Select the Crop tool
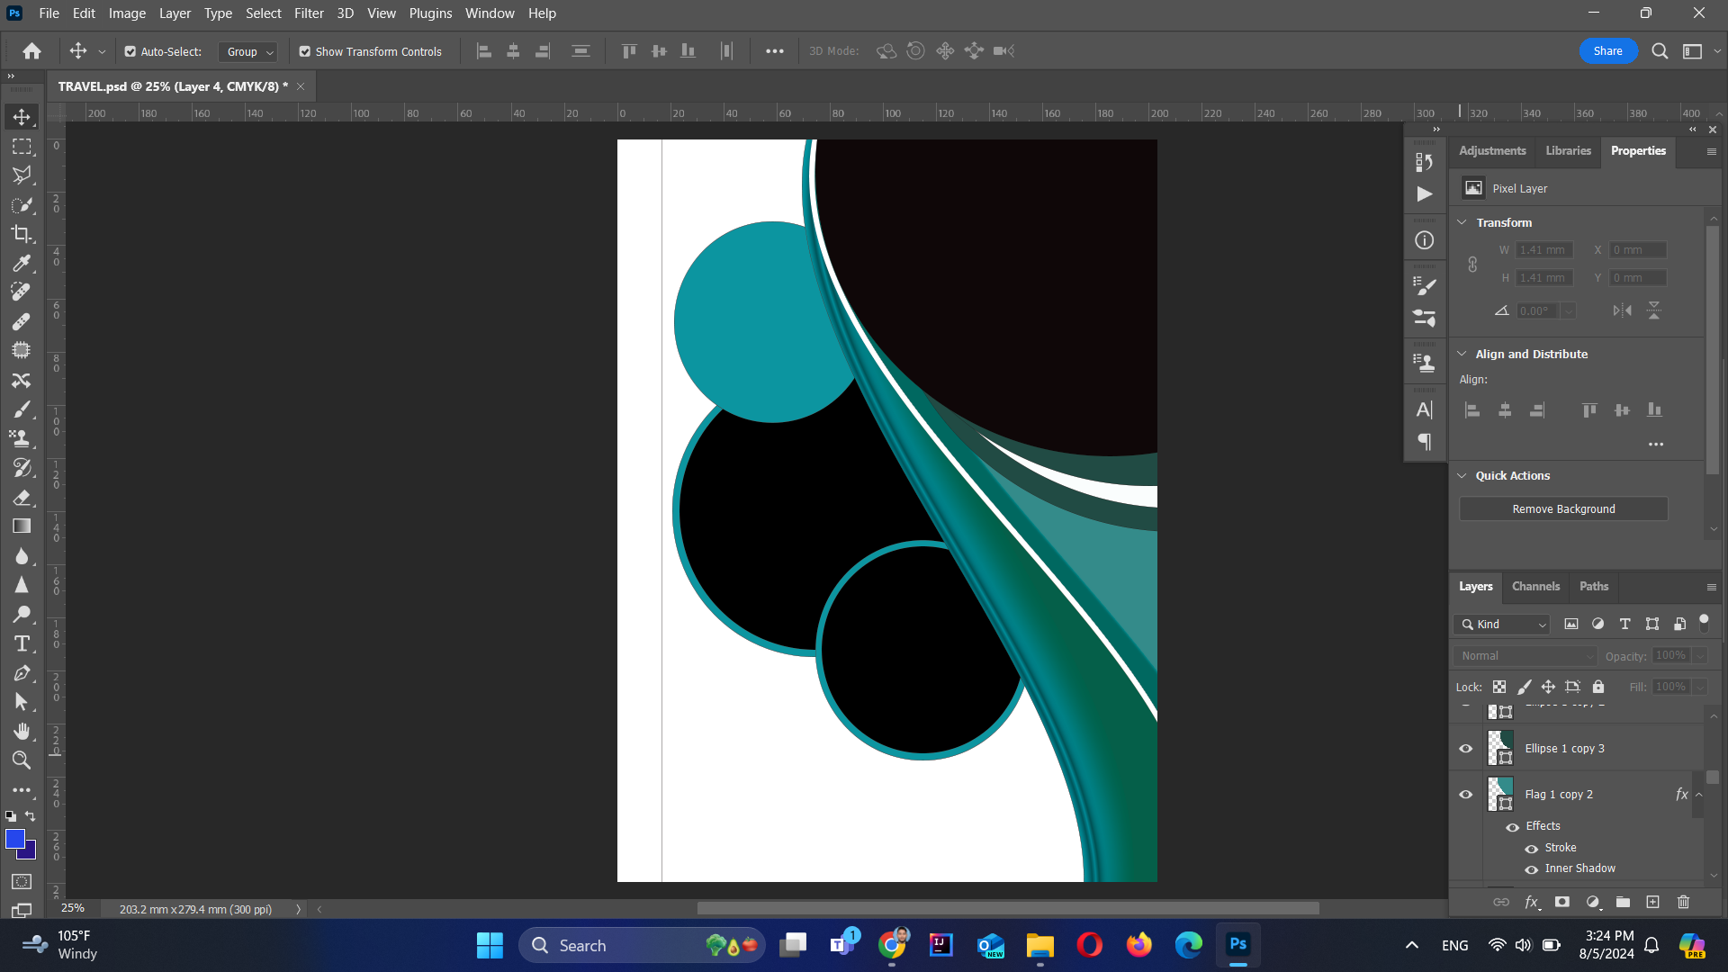The width and height of the screenshot is (1728, 972). pyautogui.click(x=22, y=234)
